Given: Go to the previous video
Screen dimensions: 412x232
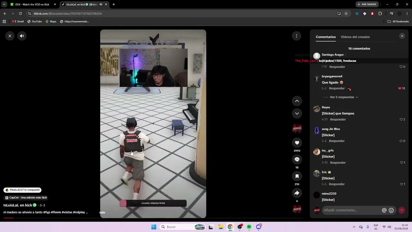Looking at the screenshot, I should (x=297, y=101).
